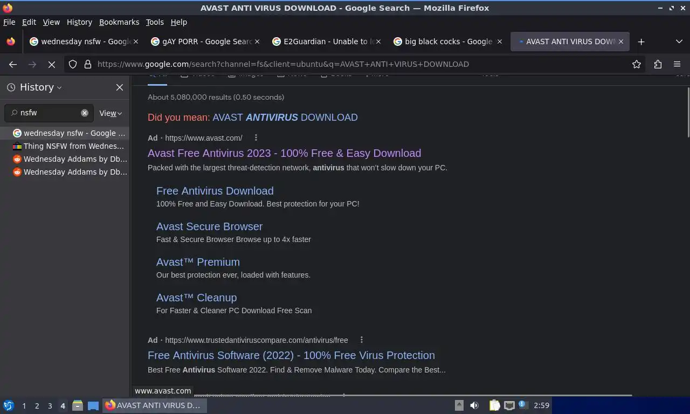The image size is (690, 414).
Task: Open the Bookmarks menu
Action: (x=119, y=22)
